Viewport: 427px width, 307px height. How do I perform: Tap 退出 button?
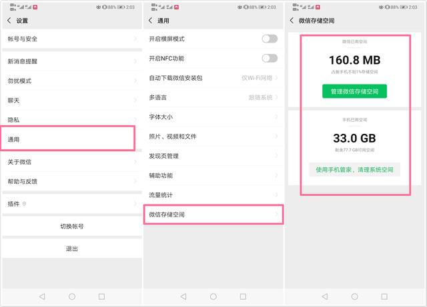pos(72,248)
